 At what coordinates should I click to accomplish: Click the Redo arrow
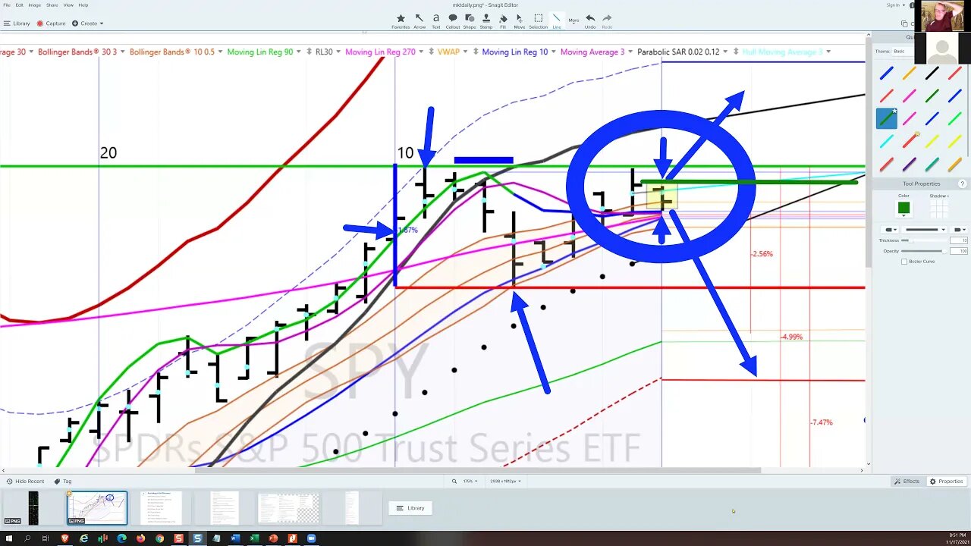click(x=607, y=20)
